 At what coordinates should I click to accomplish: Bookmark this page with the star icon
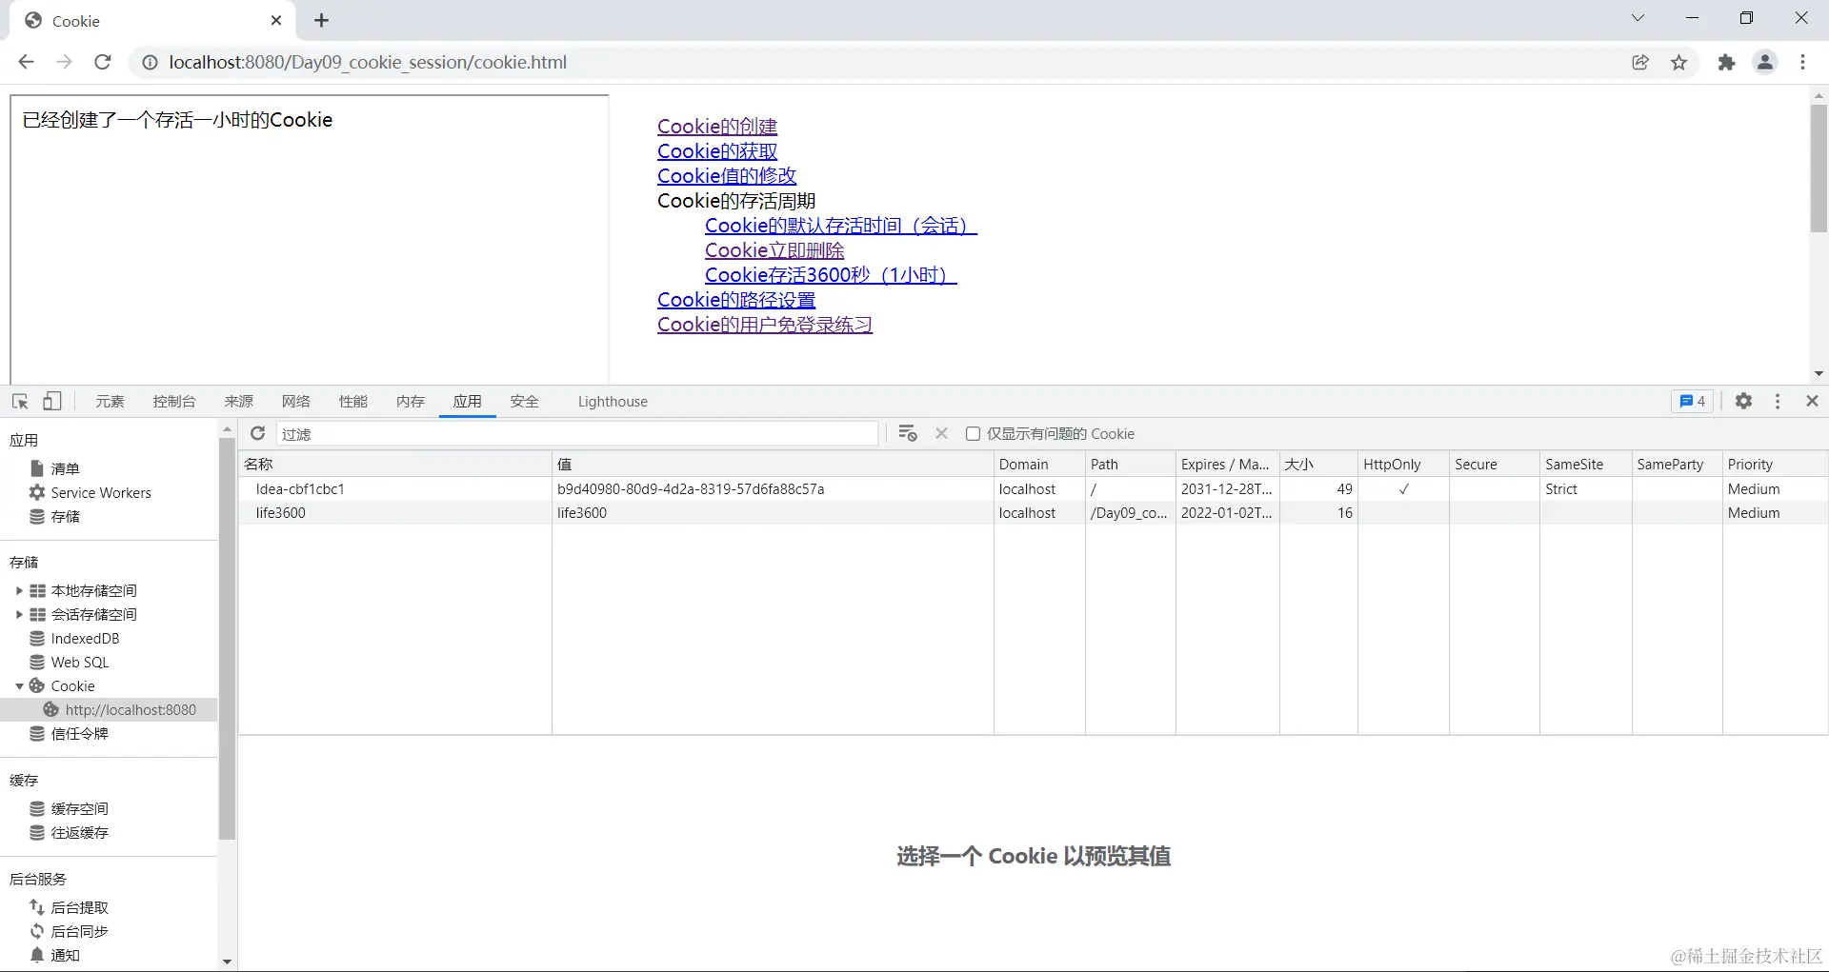click(1679, 62)
